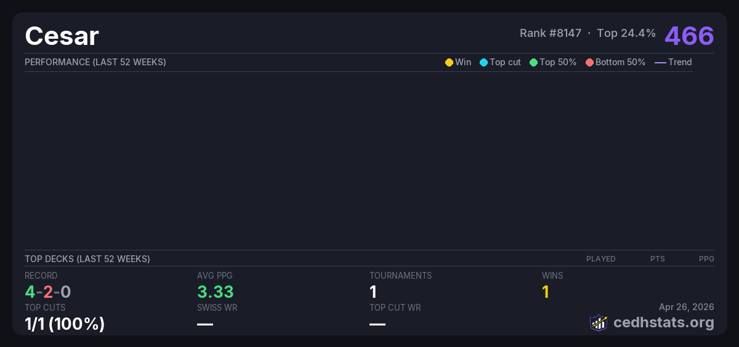Screen dimensions: 739x347
Task: Select the 3.33 average PPG value
Action: (215, 292)
